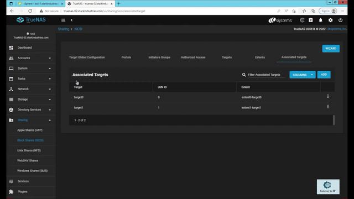The height and width of the screenshot is (199, 354).
Task: Open the task manager clipboard icon
Action: click(311, 20)
